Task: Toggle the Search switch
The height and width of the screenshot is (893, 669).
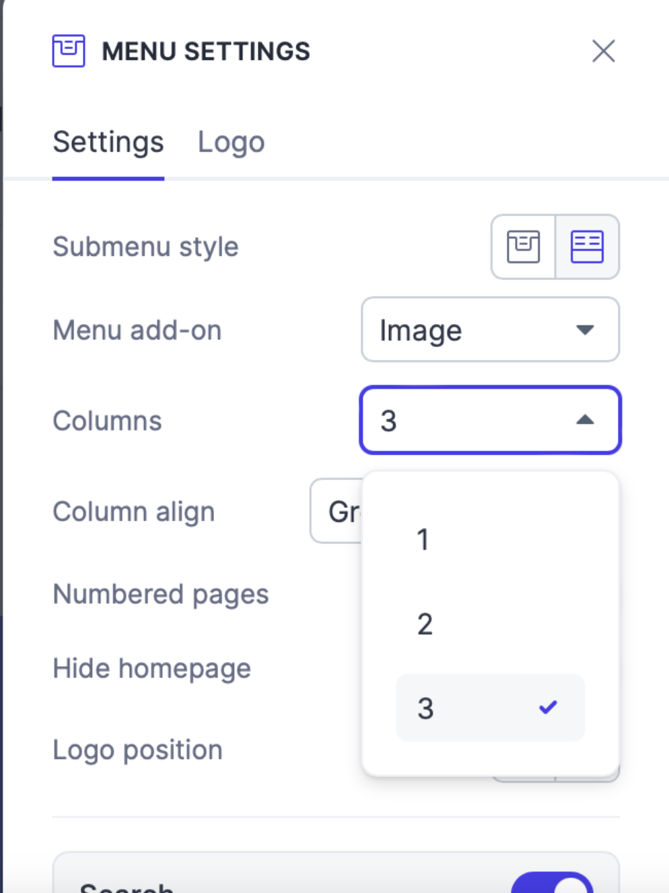Action: 553,884
